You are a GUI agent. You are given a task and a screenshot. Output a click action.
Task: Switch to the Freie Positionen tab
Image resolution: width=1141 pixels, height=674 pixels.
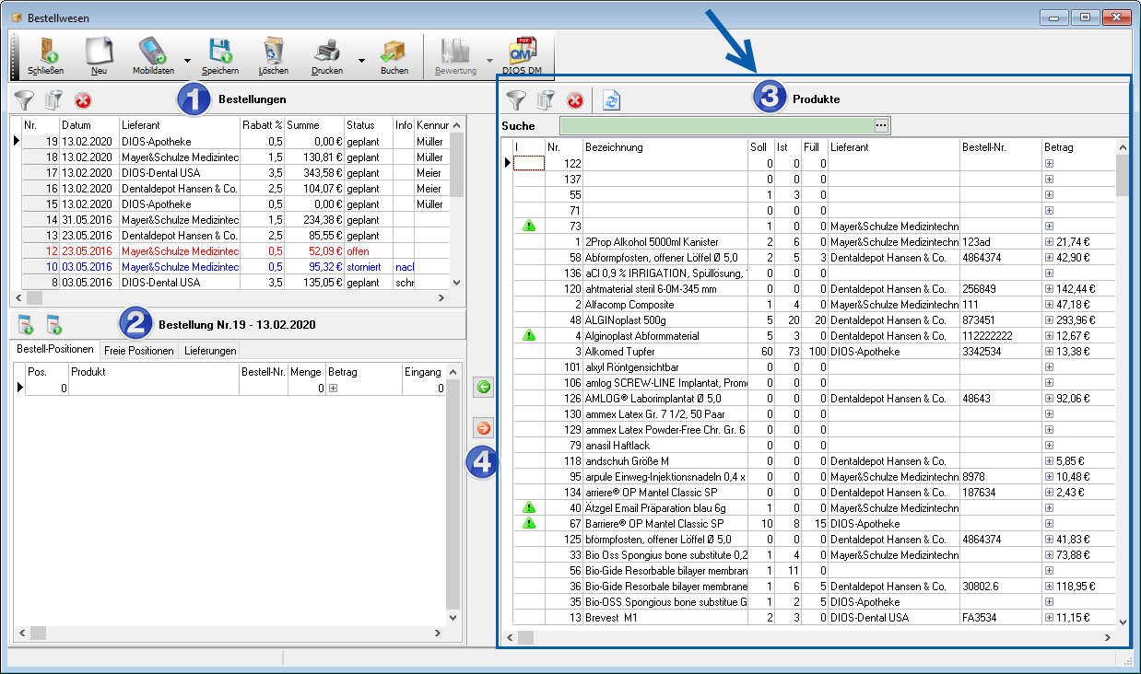pyautogui.click(x=138, y=351)
